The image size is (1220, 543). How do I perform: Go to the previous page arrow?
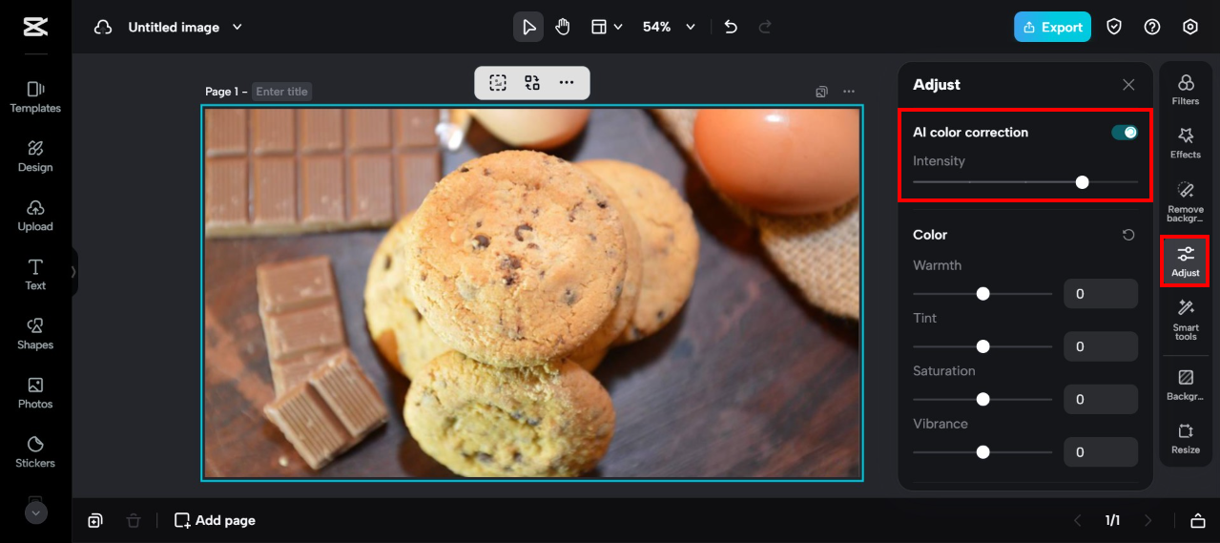[x=1078, y=520]
